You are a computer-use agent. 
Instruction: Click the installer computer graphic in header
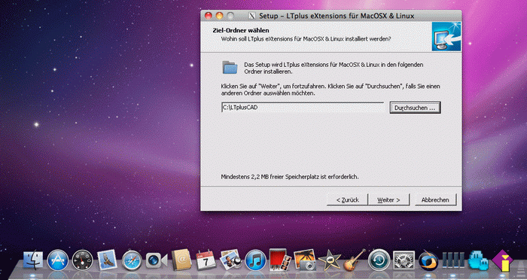tap(446, 36)
